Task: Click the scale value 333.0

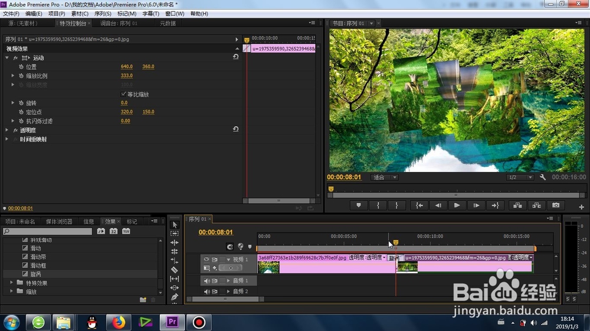Action: tap(127, 75)
